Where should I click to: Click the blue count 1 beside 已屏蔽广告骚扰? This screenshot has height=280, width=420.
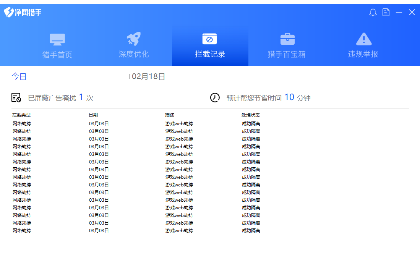tap(81, 97)
